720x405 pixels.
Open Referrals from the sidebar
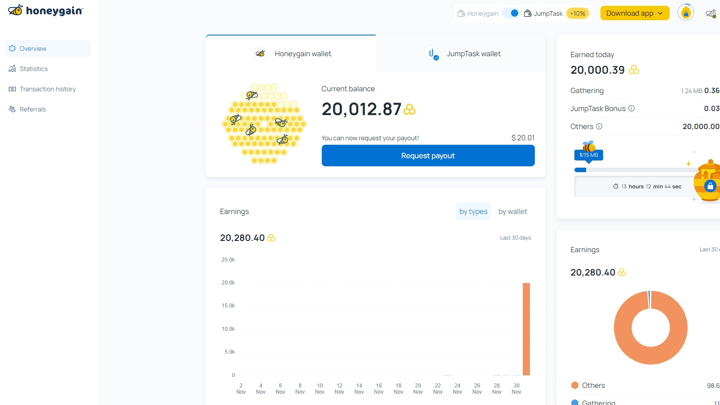[x=48, y=109]
